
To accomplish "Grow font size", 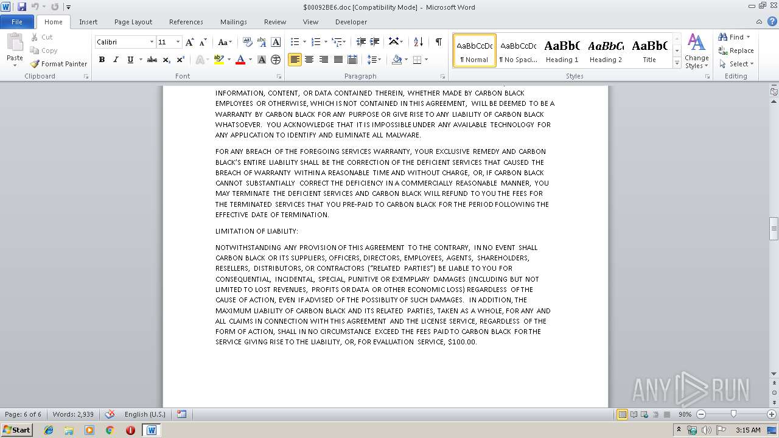I will pos(190,42).
